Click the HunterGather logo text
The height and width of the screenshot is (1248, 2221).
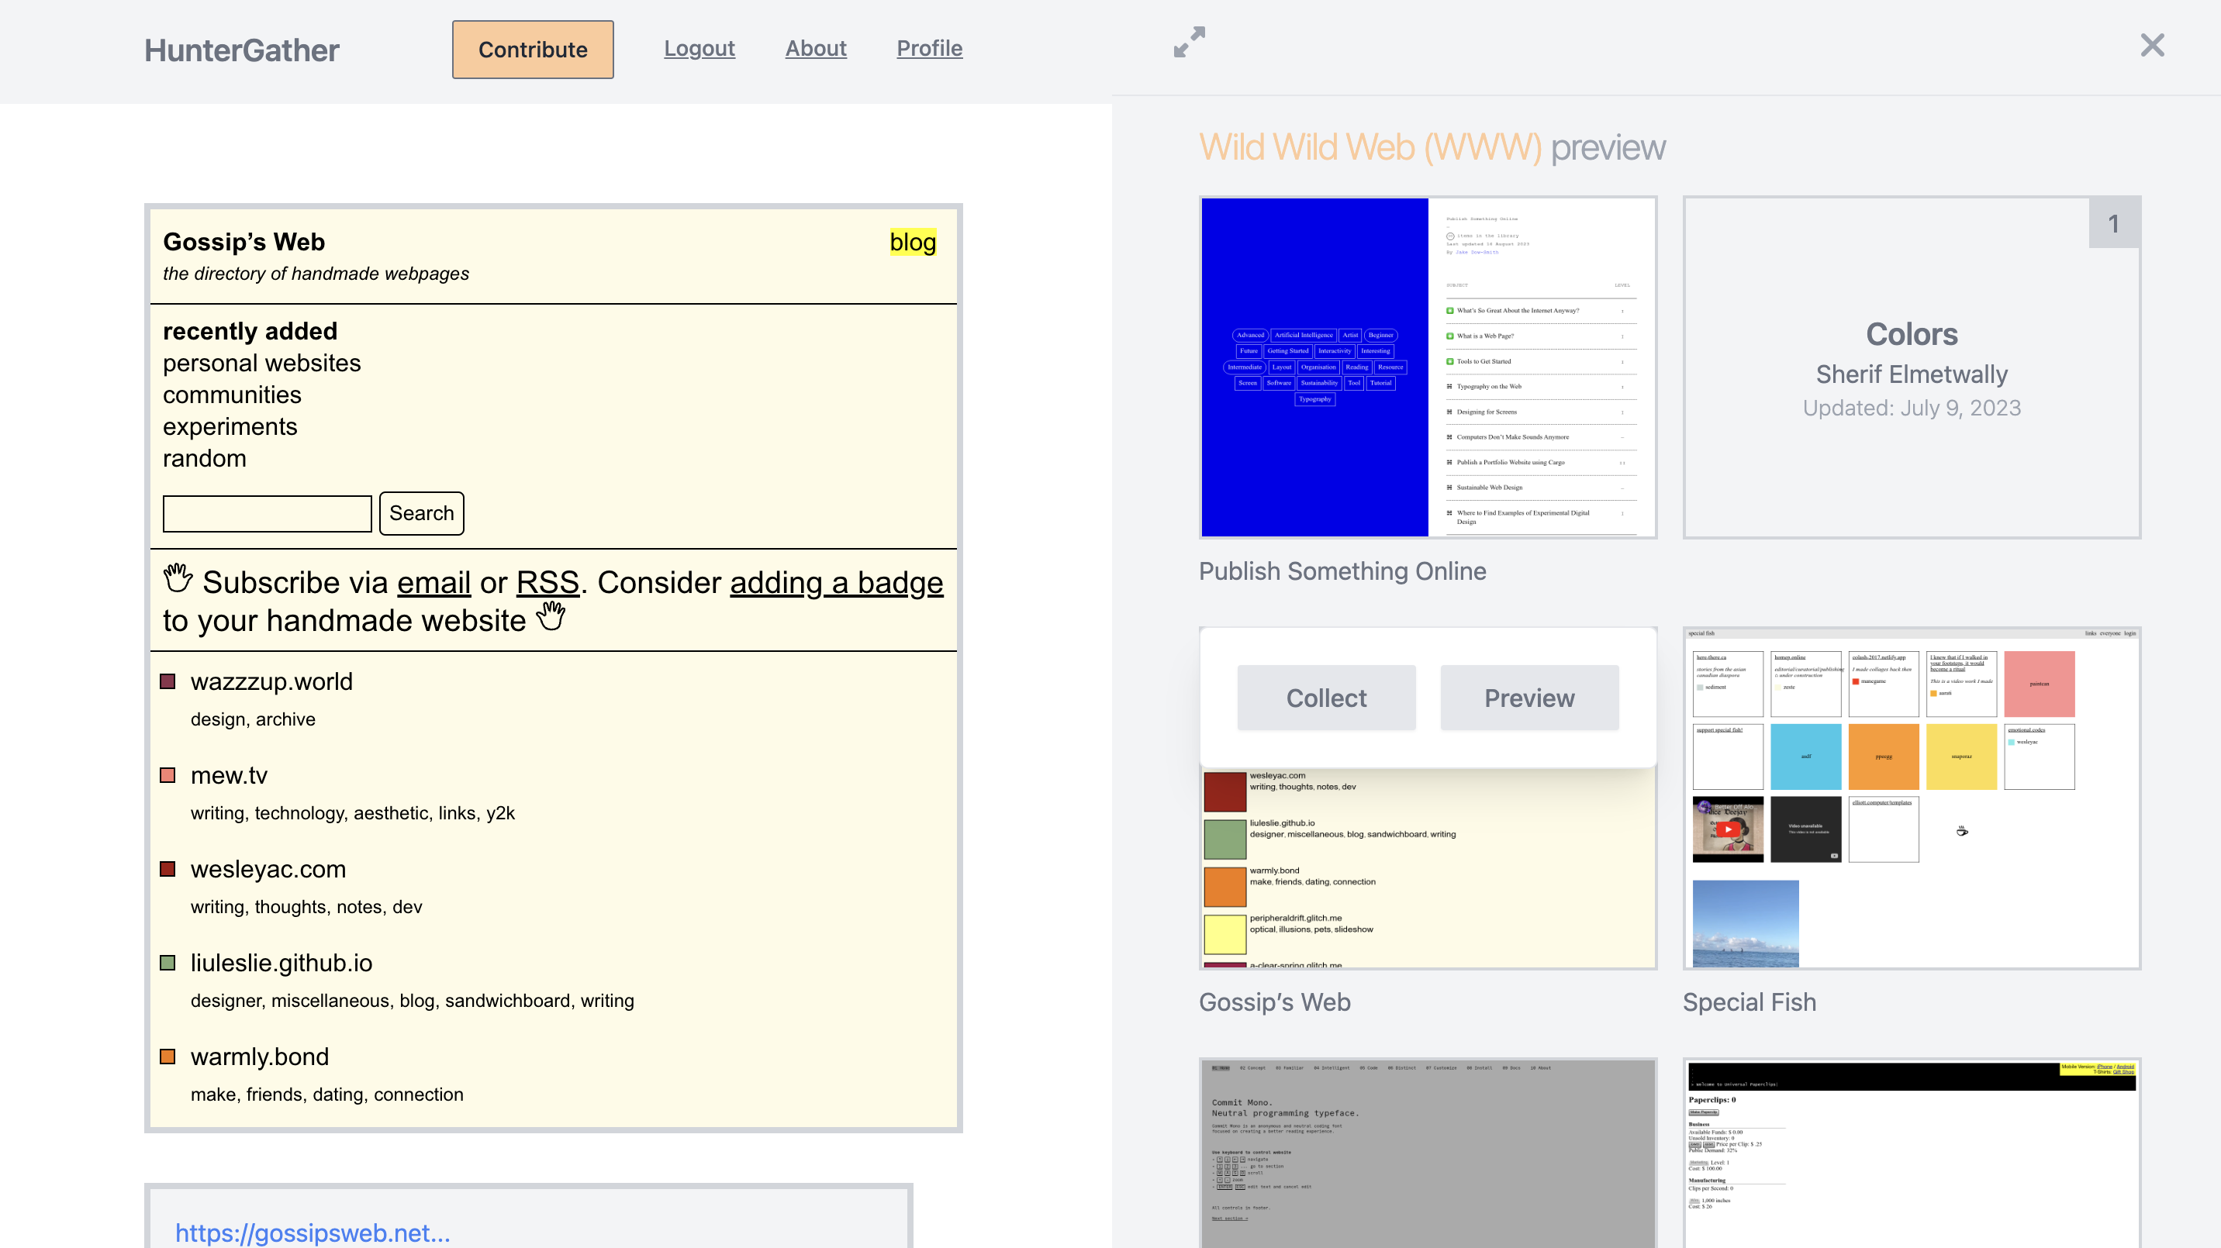click(x=241, y=50)
